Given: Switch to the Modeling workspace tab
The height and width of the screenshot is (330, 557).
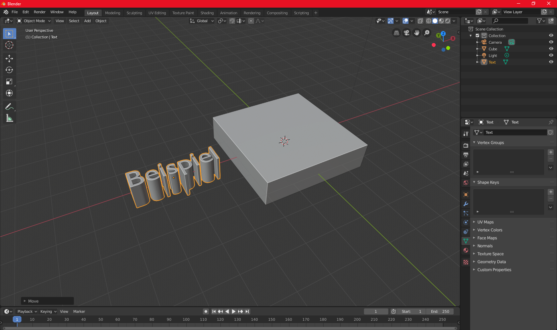Looking at the screenshot, I should (112, 13).
